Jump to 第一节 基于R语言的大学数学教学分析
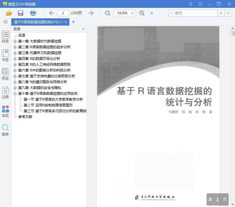This screenshot has height=207, width=235. coord(53,99)
